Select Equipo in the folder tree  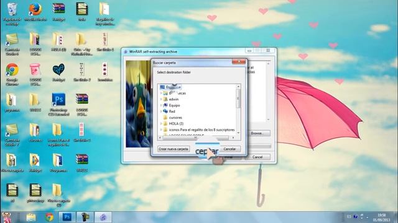click(172, 105)
